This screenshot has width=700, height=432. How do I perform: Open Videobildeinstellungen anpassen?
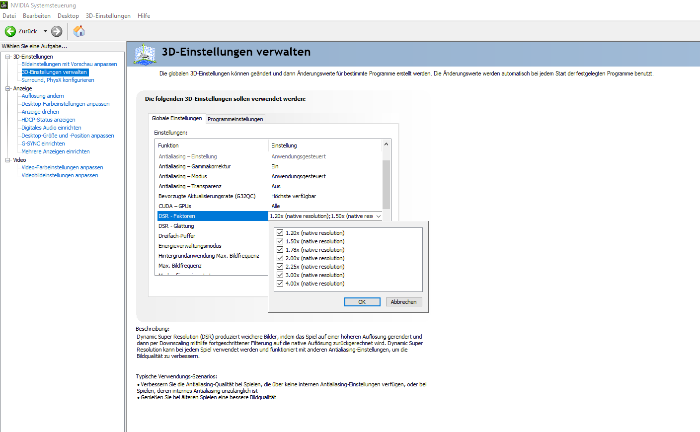coord(60,175)
